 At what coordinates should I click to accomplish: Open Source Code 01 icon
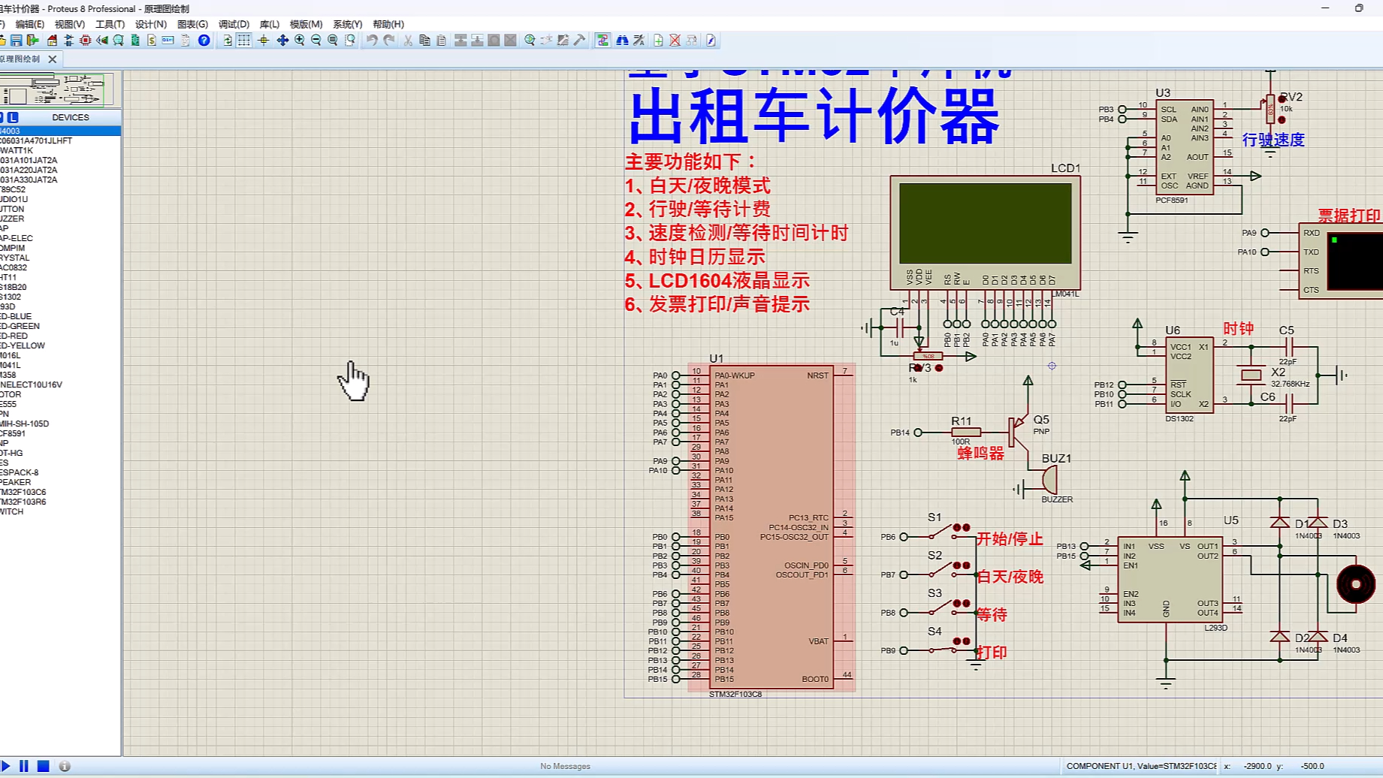click(x=168, y=41)
